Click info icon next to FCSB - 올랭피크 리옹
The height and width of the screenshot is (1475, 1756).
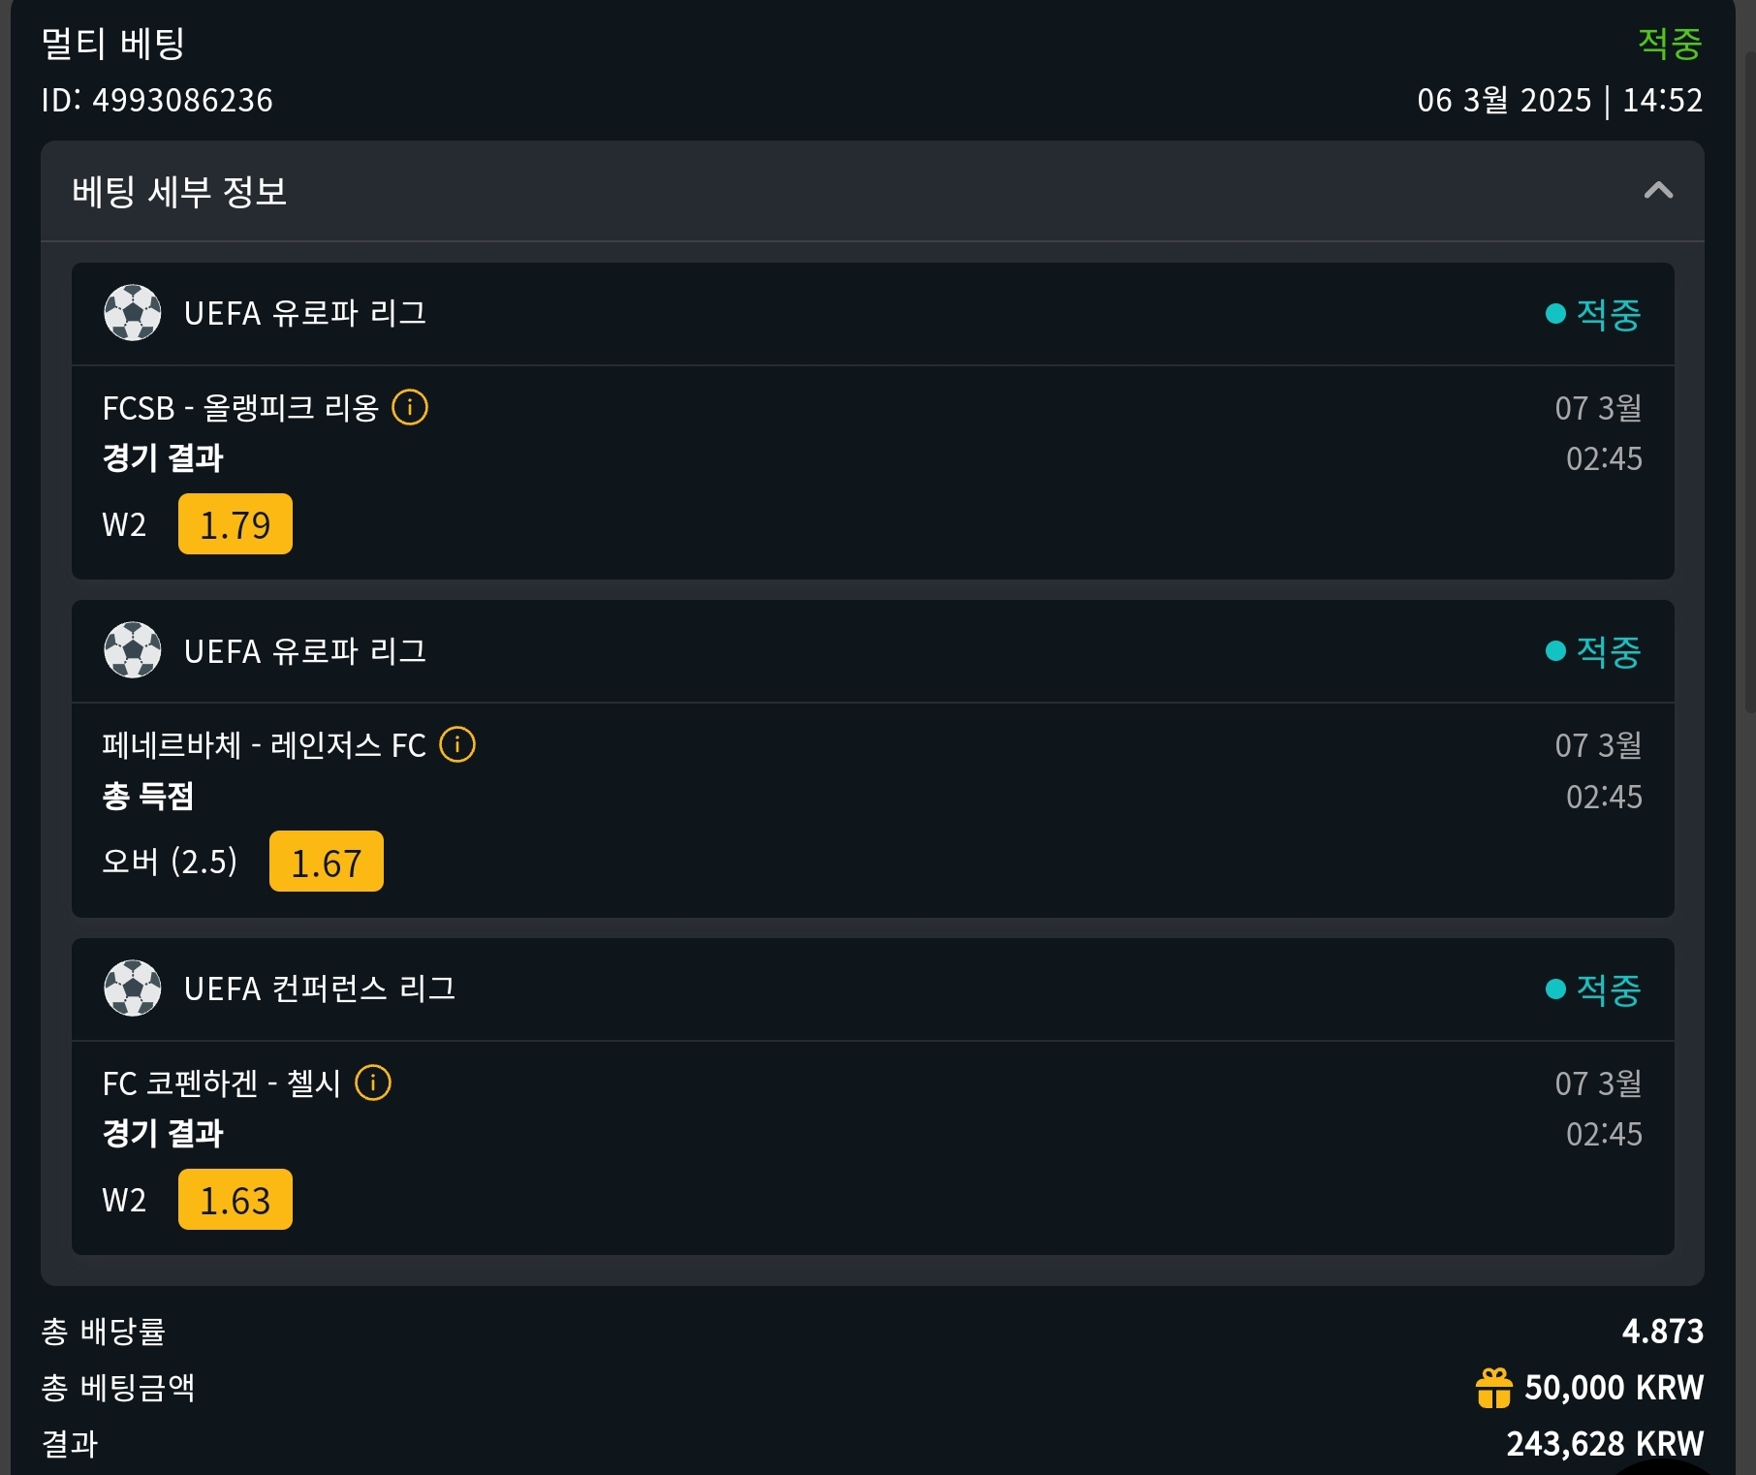[410, 407]
